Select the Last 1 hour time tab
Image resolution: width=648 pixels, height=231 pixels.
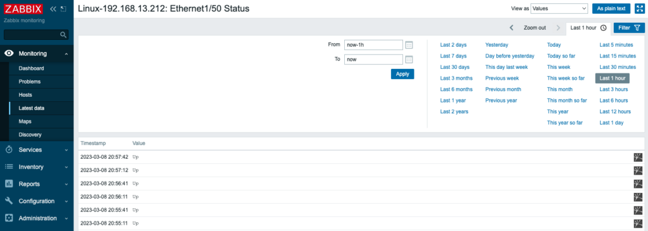click(588, 28)
